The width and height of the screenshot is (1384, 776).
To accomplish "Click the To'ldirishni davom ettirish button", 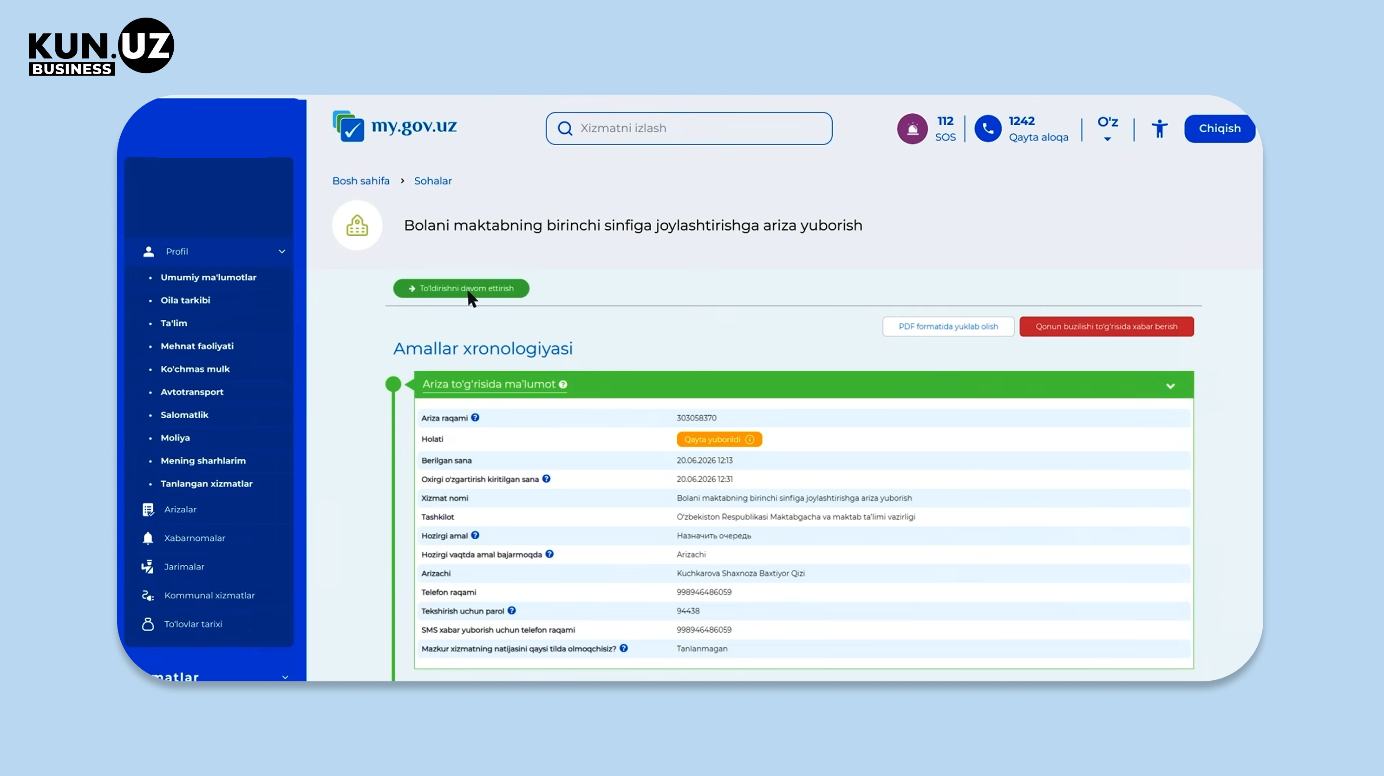I will (461, 288).
